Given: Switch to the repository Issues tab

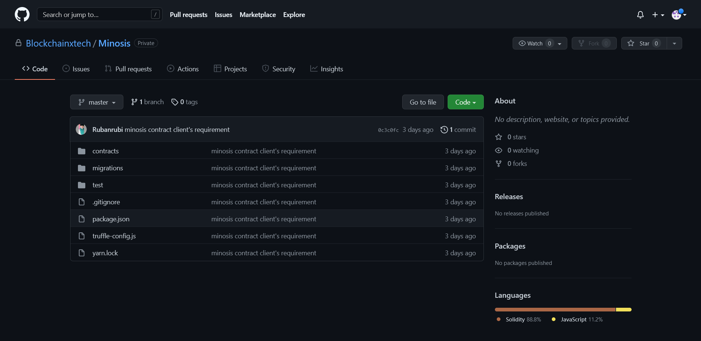Looking at the screenshot, I should tap(76, 69).
